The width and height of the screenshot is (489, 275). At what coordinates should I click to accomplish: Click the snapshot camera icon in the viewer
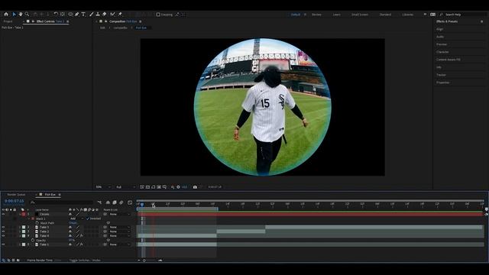(195, 187)
